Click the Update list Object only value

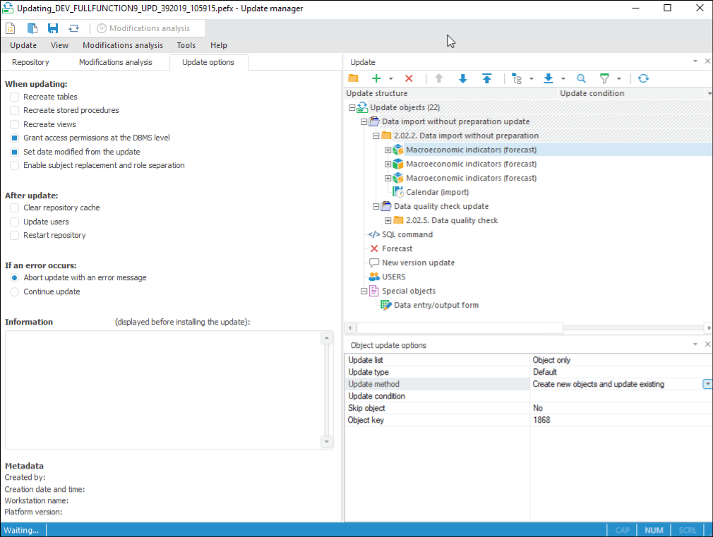551,360
